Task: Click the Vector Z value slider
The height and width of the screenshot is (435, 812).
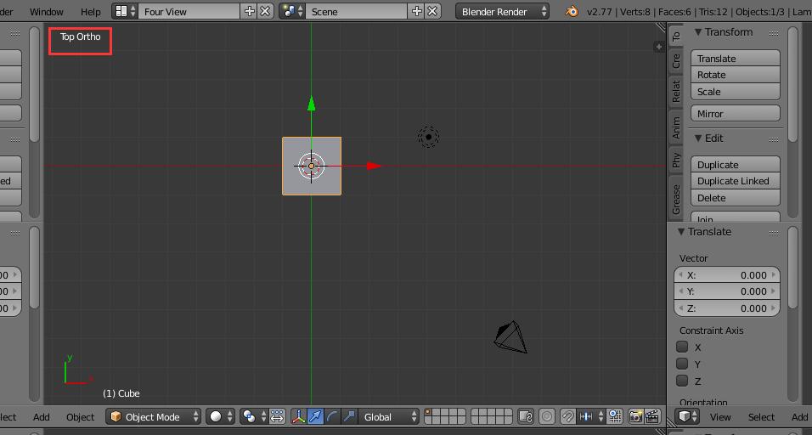Action: (x=726, y=308)
